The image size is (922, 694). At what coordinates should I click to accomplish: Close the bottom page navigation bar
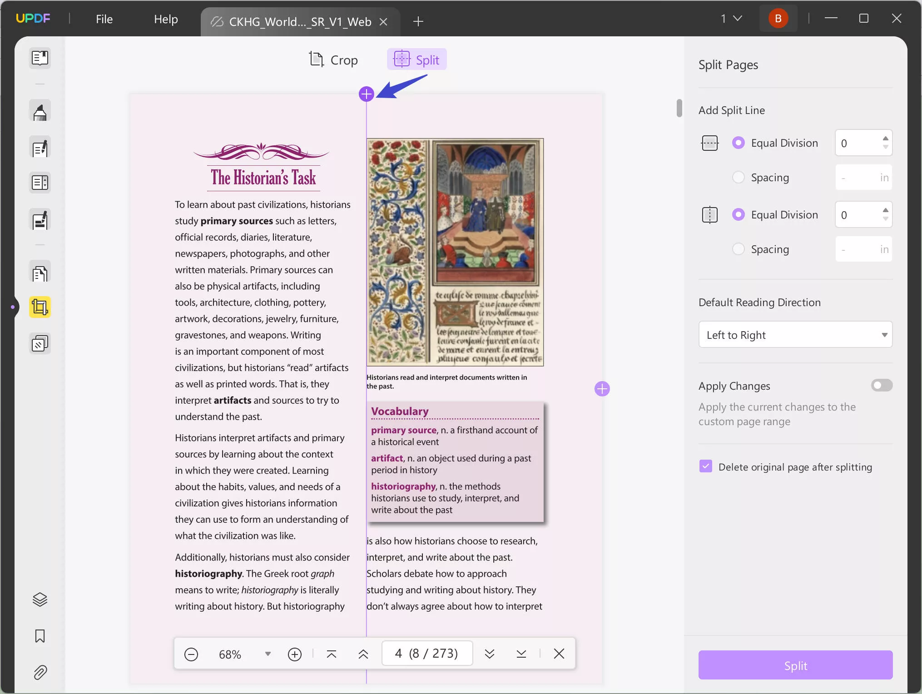pos(559,654)
